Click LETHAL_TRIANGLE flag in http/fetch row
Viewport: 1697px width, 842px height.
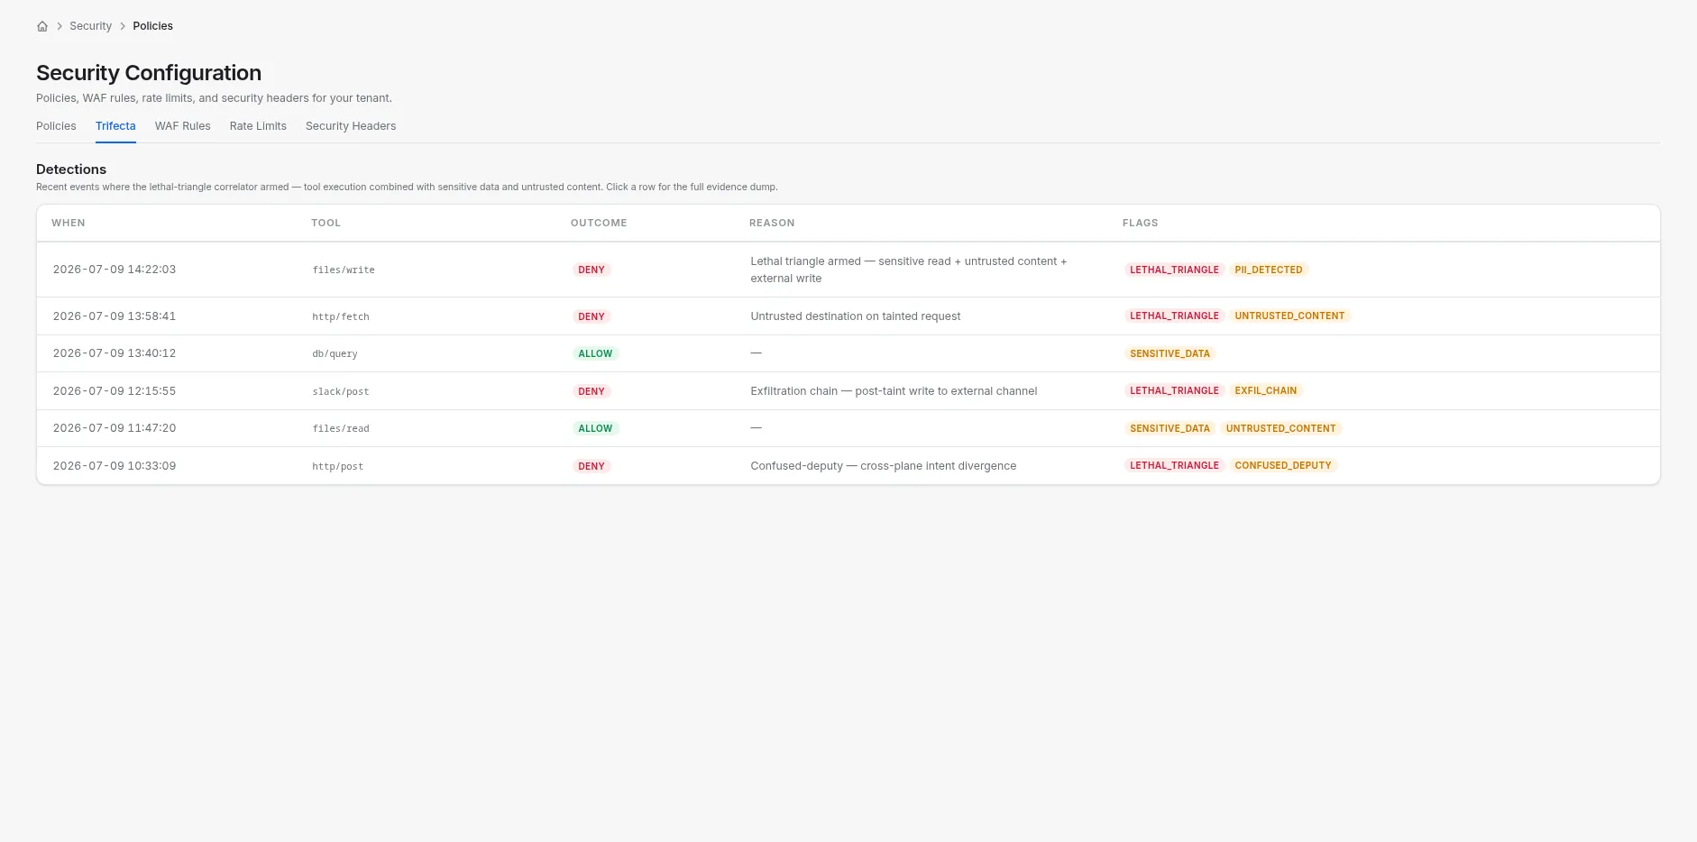click(x=1174, y=316)
